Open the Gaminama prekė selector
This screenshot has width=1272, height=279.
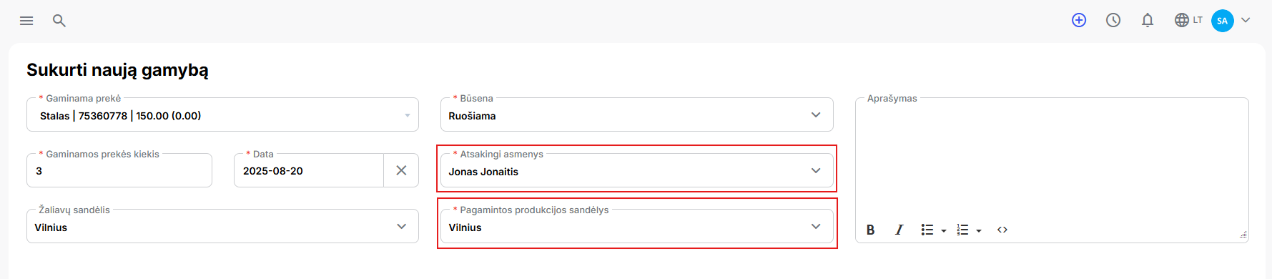point(222,114)
